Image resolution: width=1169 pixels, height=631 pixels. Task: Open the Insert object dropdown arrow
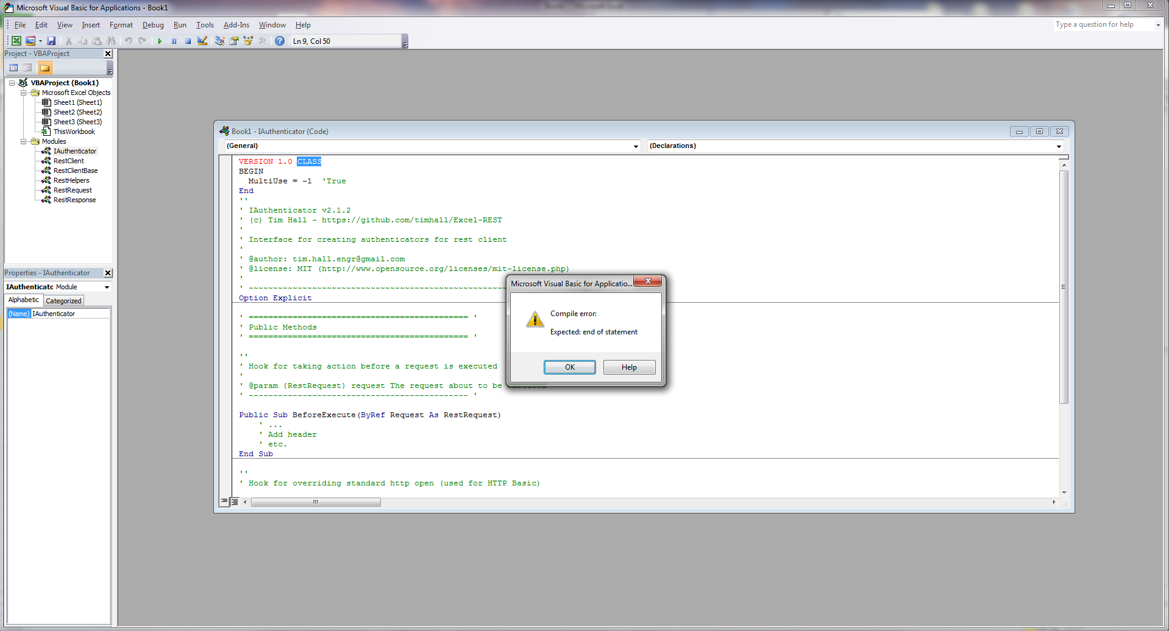[x=40, y=41]
